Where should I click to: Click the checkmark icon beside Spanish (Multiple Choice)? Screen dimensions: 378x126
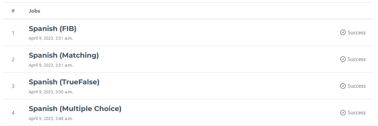pos(343,113)
